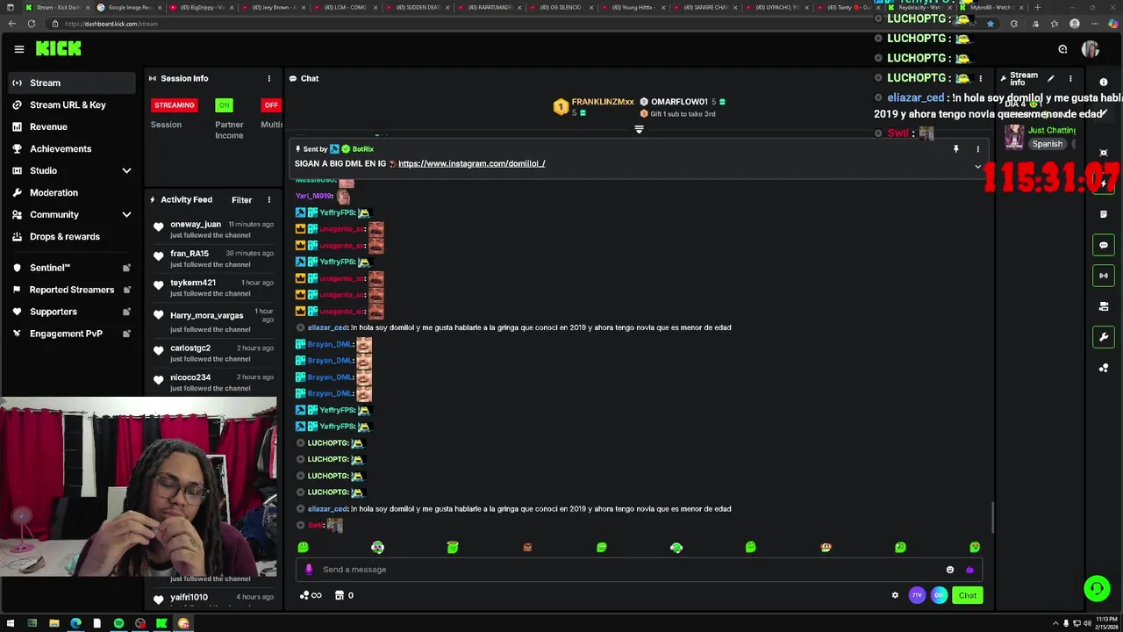This screenshot has width=1123, height=632.
Task: Open the Achievements section
Action: (x=61, y=148)
